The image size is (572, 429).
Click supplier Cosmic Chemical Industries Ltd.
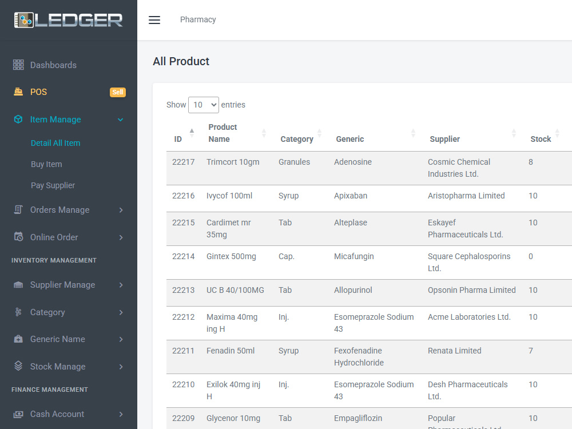tap(459, 168)
